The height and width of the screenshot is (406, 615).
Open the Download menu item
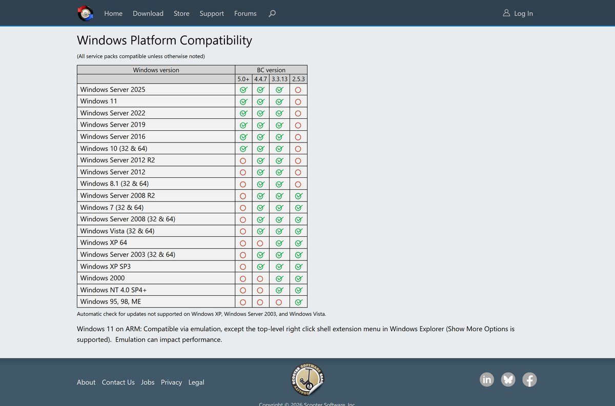coord(148,13)
